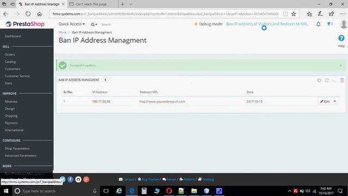
Task: Open Modules in the sidebar
Action: 11,102
